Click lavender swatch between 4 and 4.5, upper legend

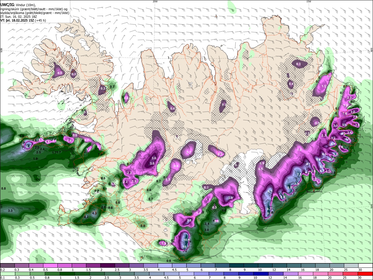click(165, 265)
